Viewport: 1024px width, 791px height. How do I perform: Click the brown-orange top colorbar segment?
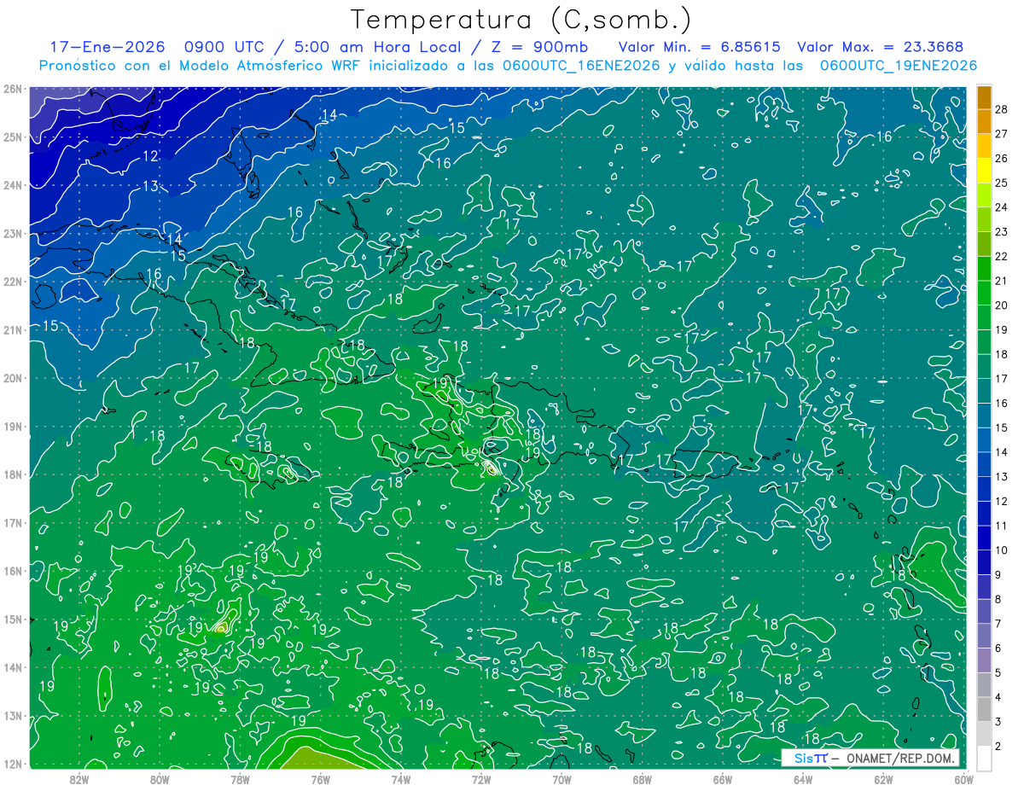pos(985,97)
